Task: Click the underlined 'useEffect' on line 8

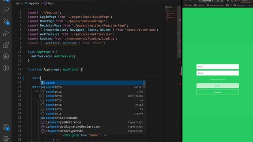Action: click(51, 43)
